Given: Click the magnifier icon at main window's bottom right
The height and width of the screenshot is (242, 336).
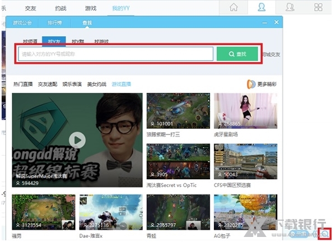Looking at the screenshot, I should click(325, 234).
